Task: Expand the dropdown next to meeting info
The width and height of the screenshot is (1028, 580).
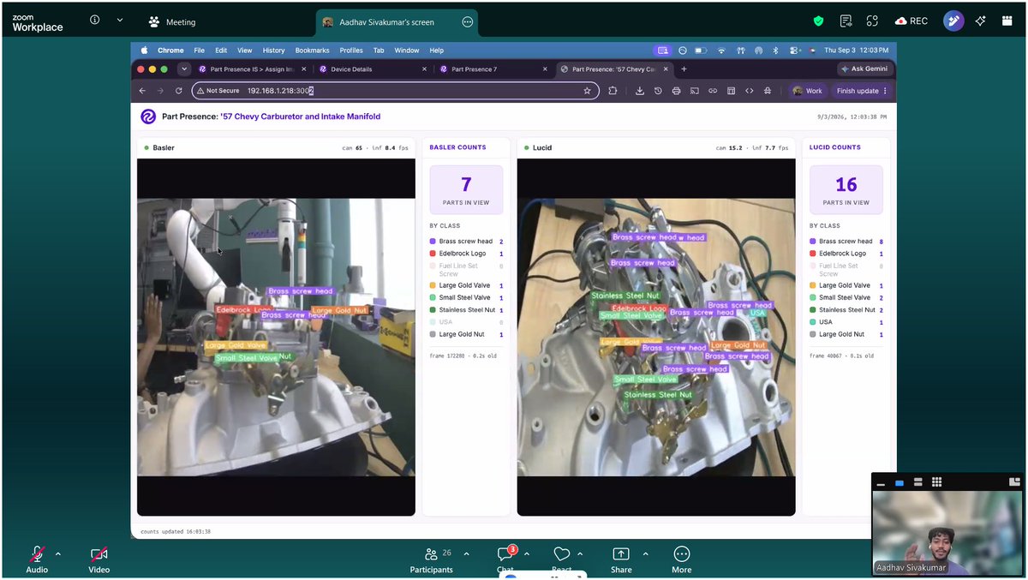Action: pos(119,21)
